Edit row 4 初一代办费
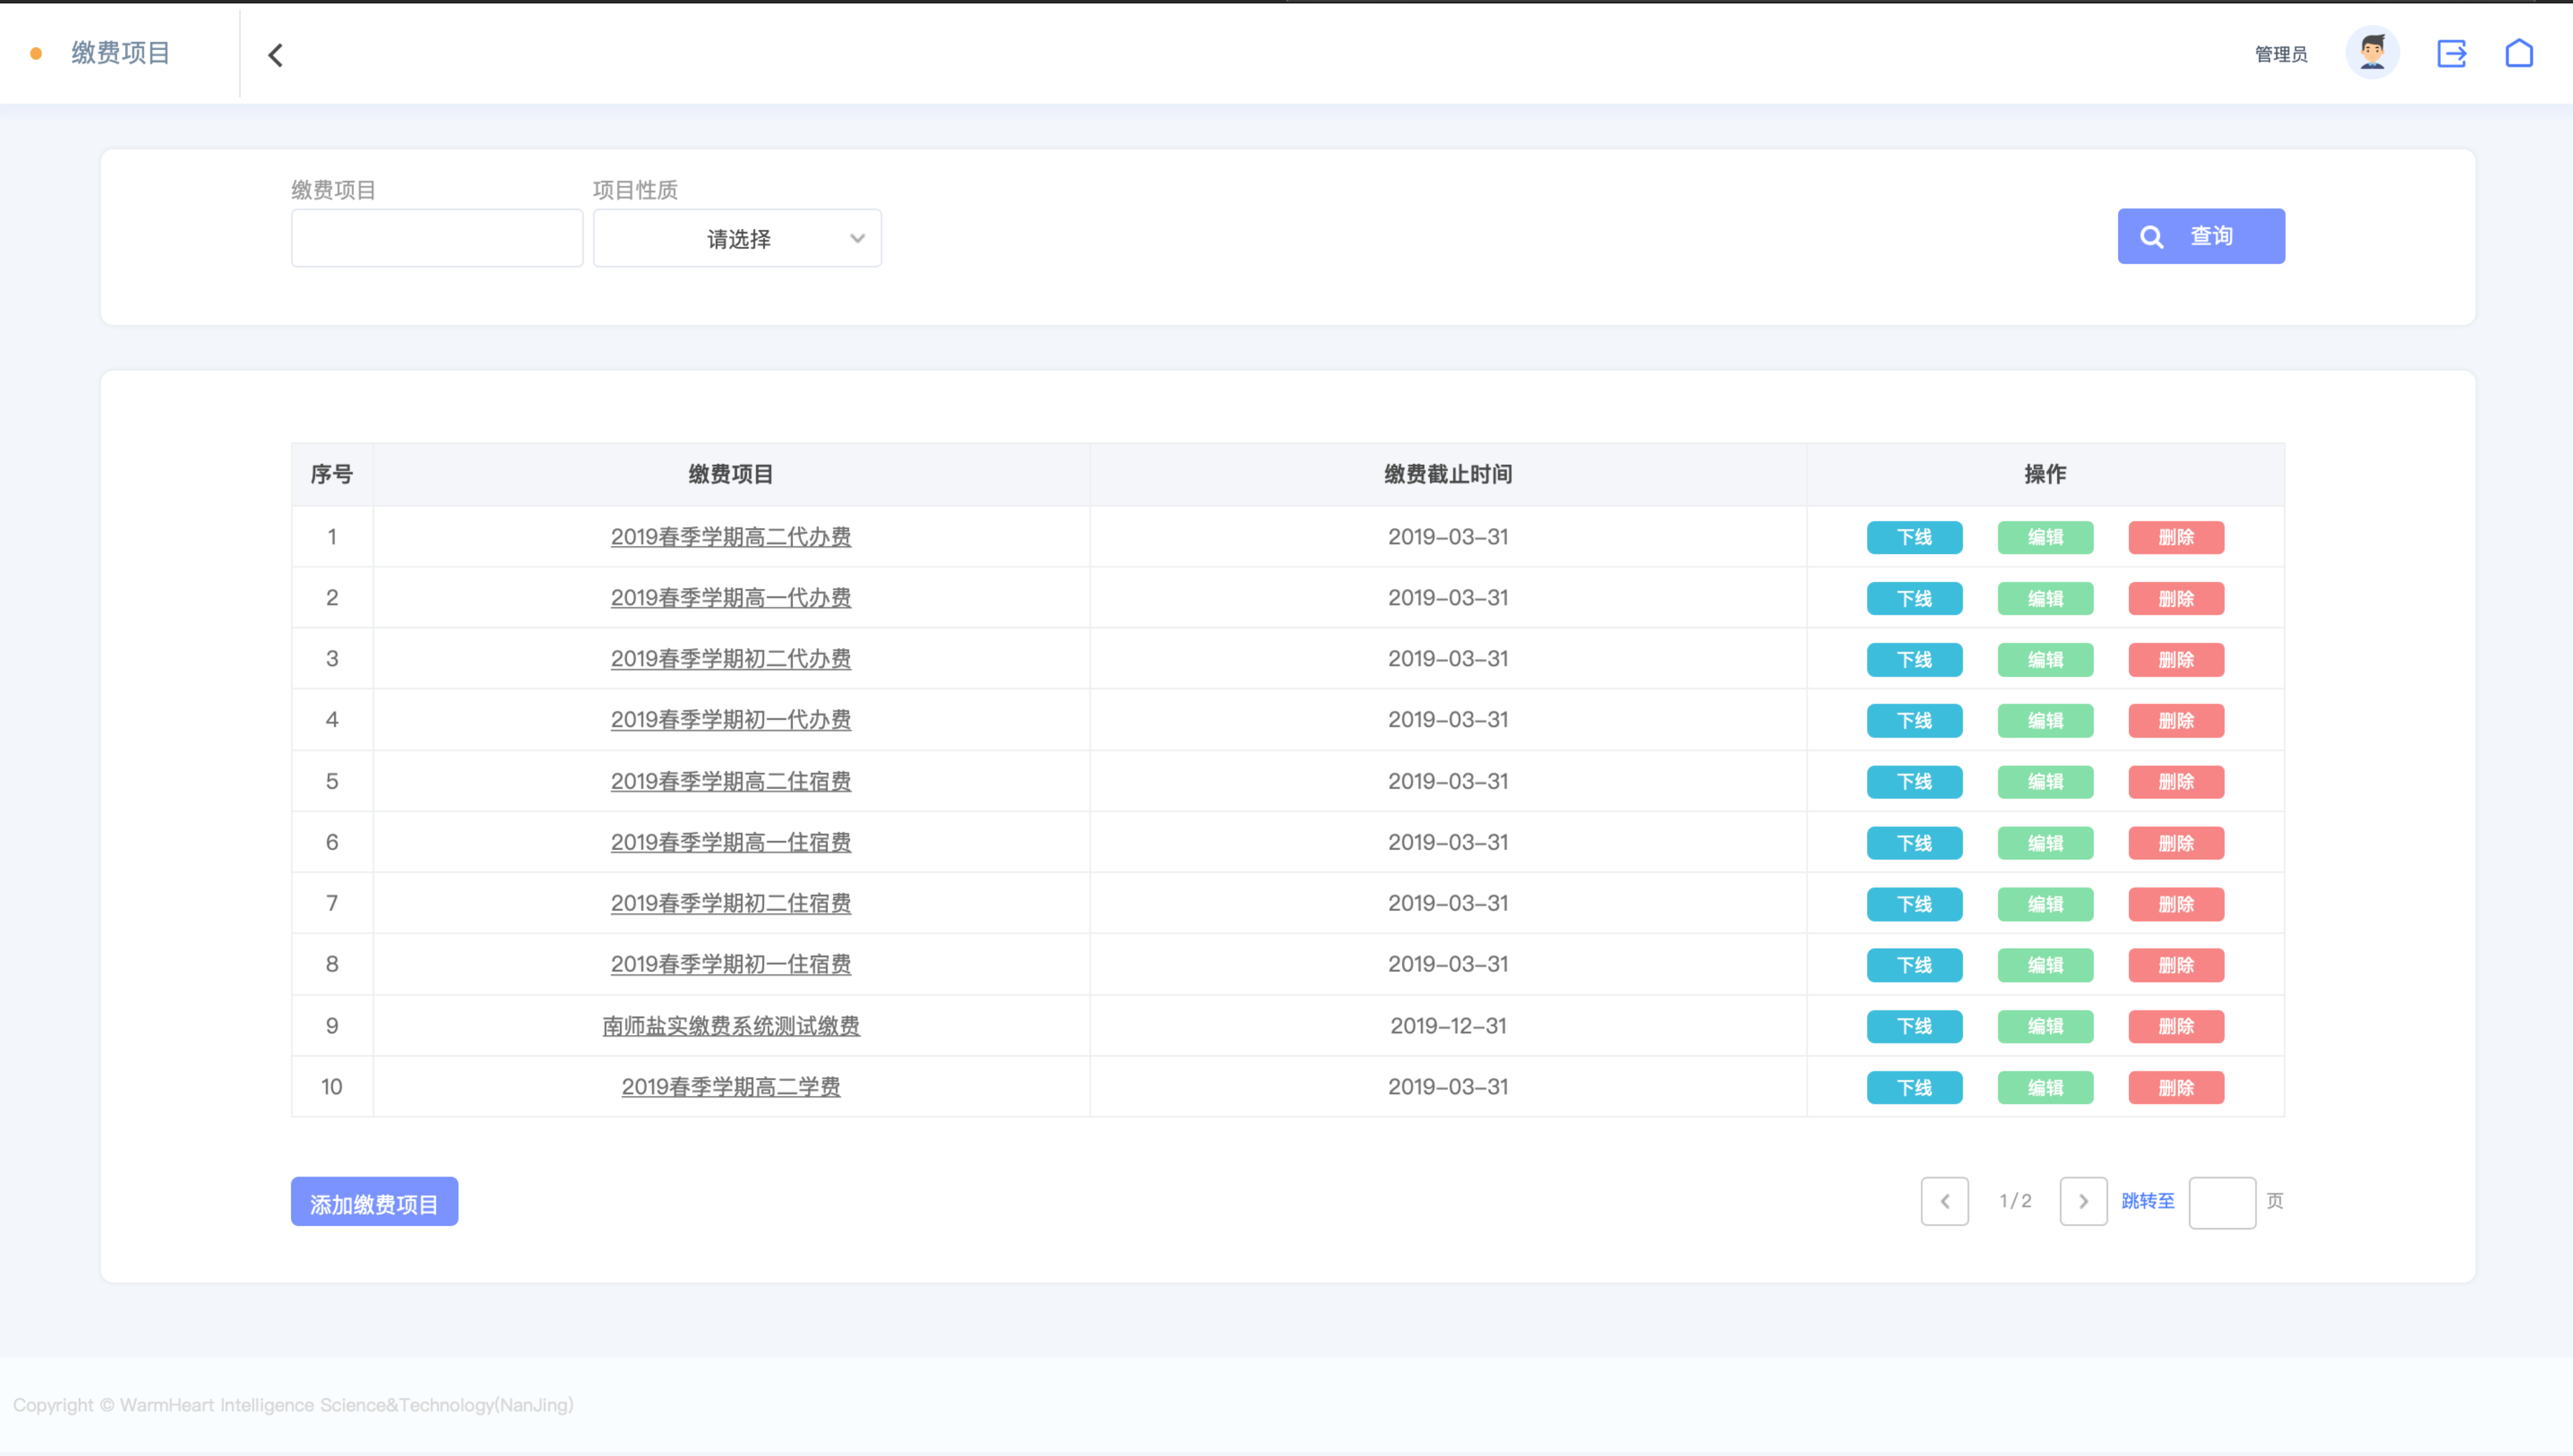This screenshot has height=1456, width=2573. pyautogui.click(x=2045, y=721)
